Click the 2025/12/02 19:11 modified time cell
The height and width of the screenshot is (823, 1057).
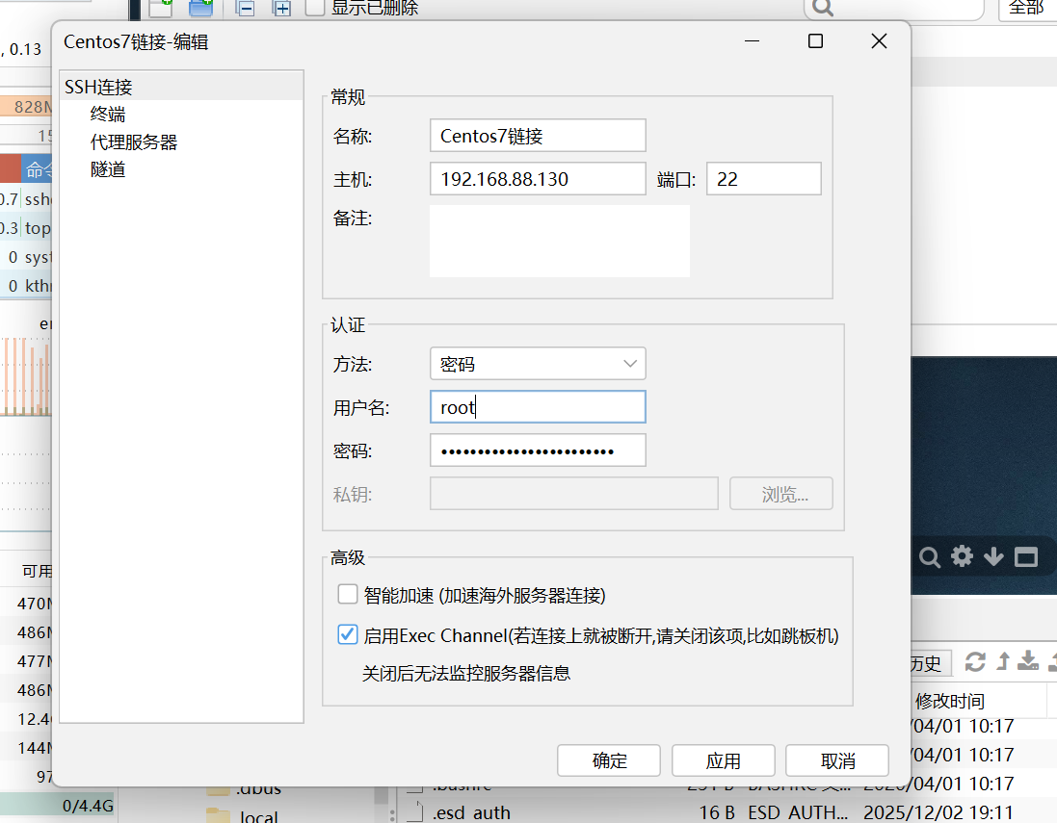[x=938, y=812]
